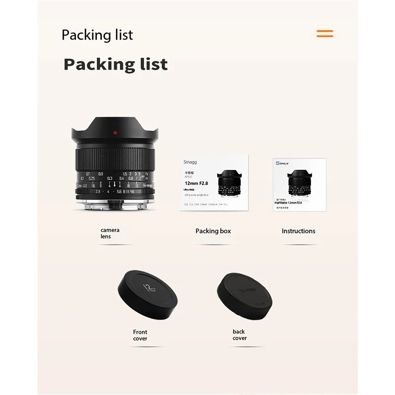This screenshot has width=395, height=395.
Task: Click the 'Smagg' brand name on box
Action: tap(190, 162)
